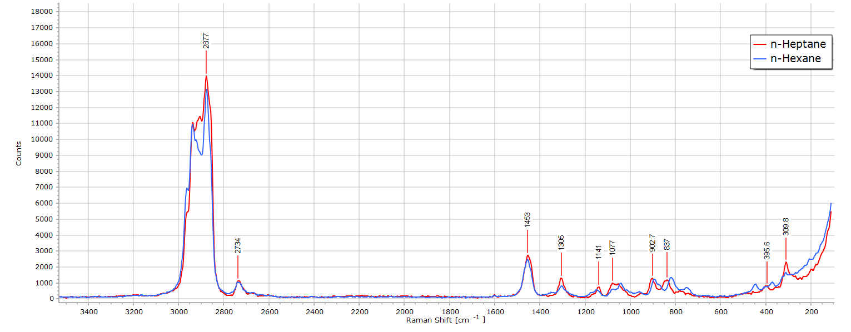Select the 1453 peak label
Image resolution: width=851 pixels, height=332 pixels.
pos(527,220)
